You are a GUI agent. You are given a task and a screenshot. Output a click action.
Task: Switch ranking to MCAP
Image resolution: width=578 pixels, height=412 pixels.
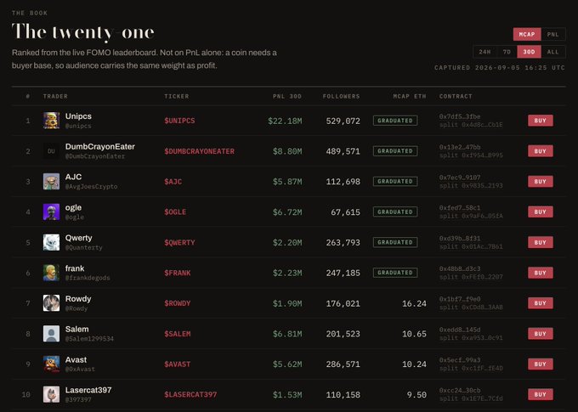point(527,34)
